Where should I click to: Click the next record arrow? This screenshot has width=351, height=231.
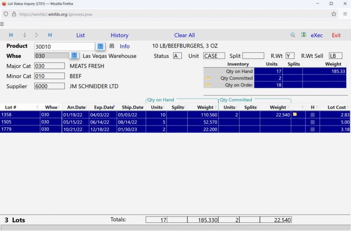tap(37, 35)
